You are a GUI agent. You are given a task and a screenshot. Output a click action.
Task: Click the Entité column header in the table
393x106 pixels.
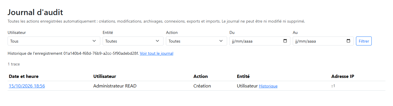[x=243, y=76]
